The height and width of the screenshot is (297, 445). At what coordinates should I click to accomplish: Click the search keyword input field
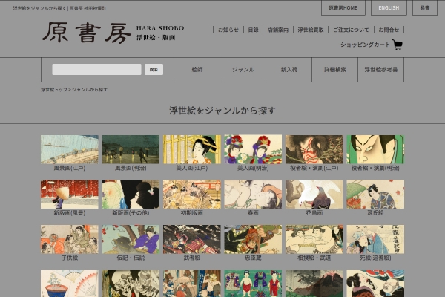(96, 69)
